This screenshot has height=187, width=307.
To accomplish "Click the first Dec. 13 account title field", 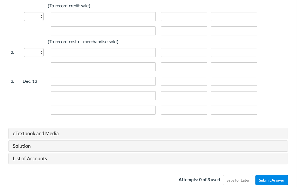I will (103, 81).
